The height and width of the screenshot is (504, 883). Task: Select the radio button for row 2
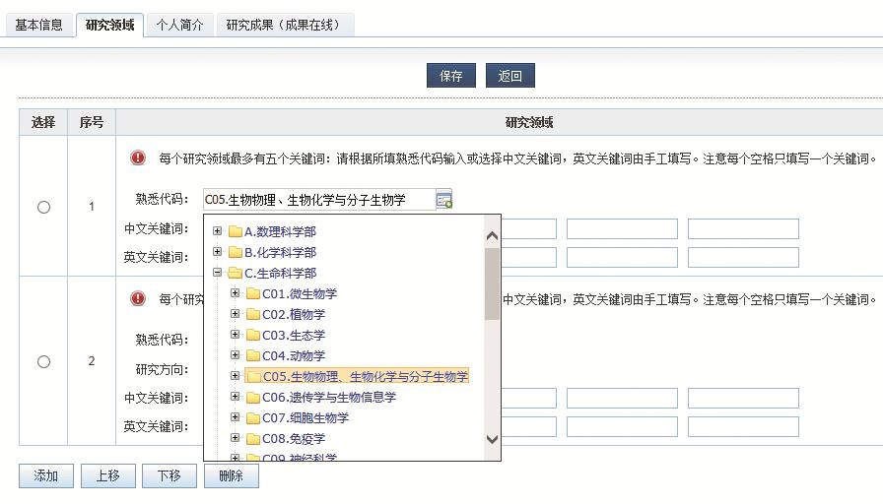click(x=43, y=361)
